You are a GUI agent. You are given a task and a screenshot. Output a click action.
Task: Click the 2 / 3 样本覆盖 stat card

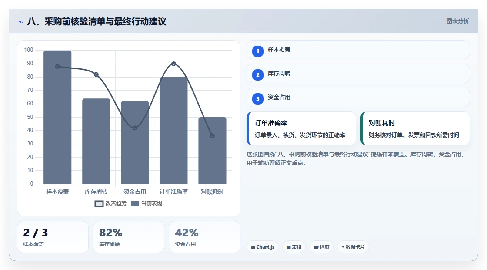(53, 237)
